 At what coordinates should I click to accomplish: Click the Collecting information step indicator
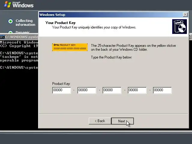pos(10,21)
